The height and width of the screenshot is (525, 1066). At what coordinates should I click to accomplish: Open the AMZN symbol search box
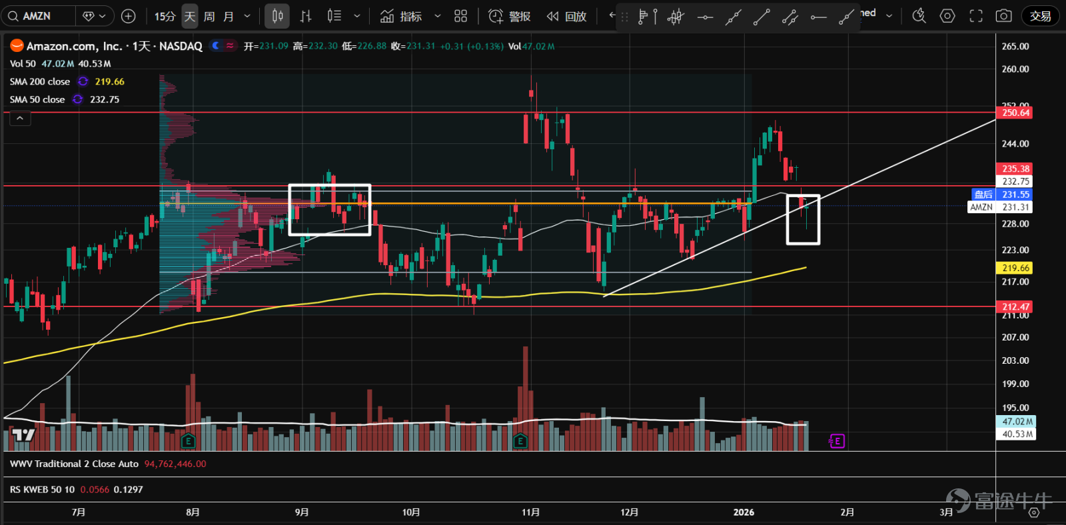click(38, 16)
